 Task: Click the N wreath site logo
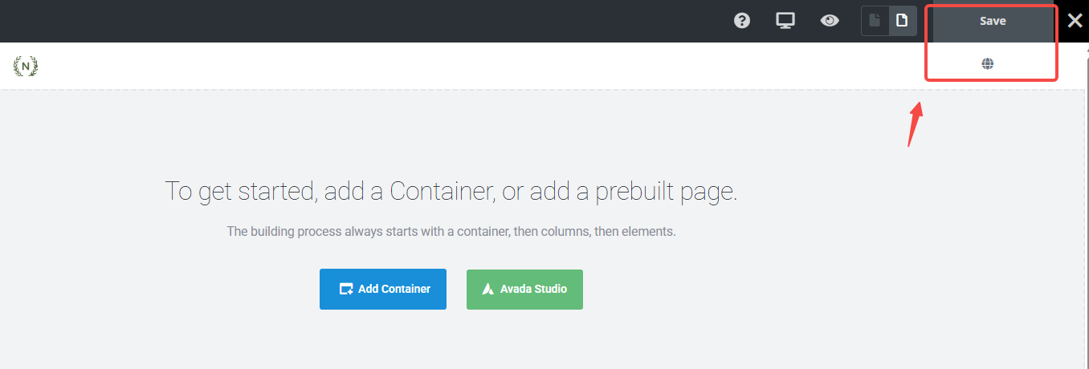tap(26, 66)
